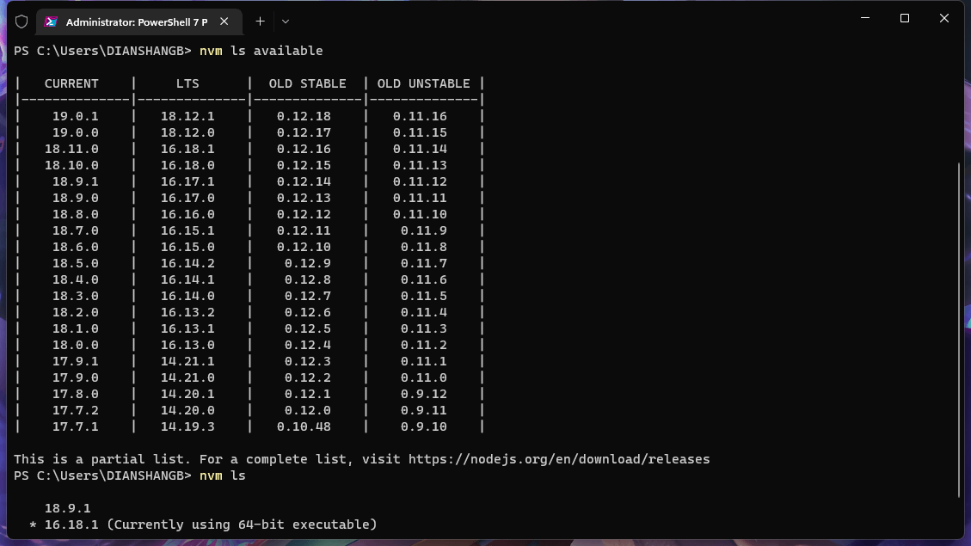This screenshot has height=546, width=971.
Task: Click the 'nvm ls available' command text
Action: pos(261,51)
